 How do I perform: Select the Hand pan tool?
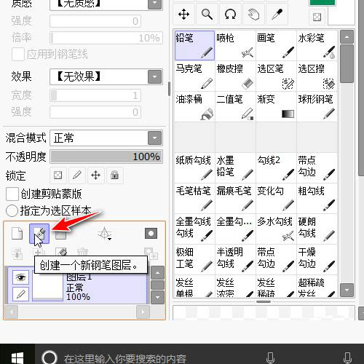(x=253, y=15)
